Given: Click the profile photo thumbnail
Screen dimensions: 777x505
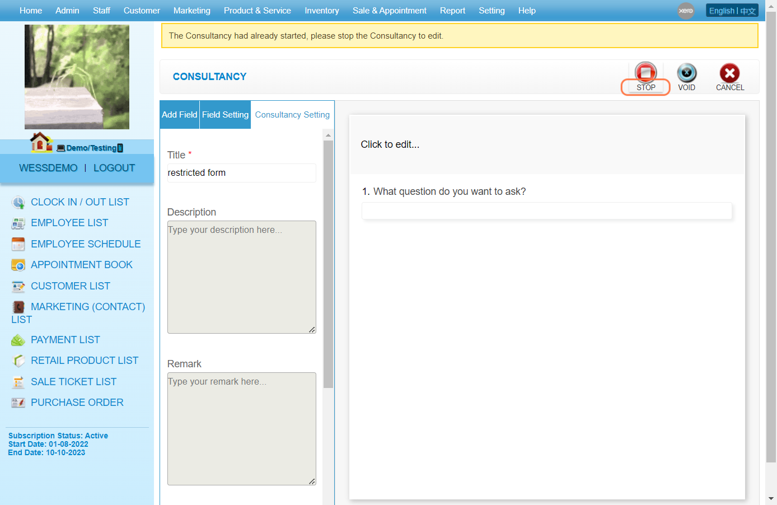Looking at the screenshot, I should tap(77, 77).
